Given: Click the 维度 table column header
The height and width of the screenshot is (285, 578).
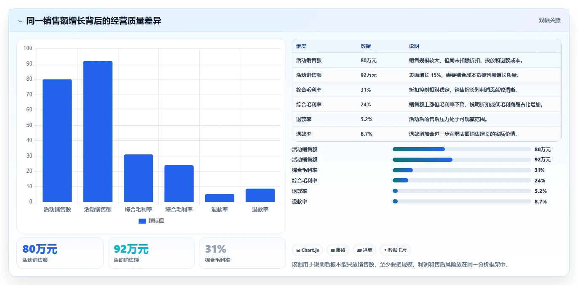Looking at the screenshot, I should tap(301, 46).
